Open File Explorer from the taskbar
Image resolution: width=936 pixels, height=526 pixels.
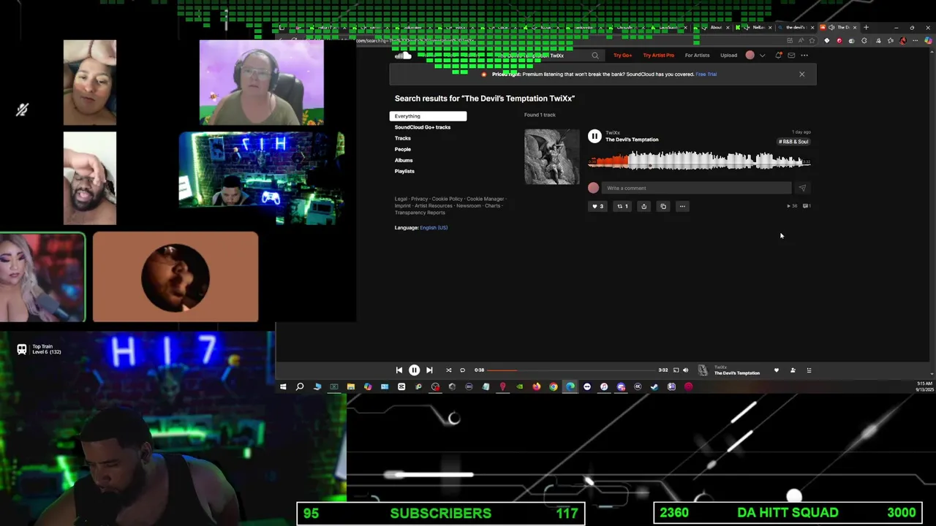pos(351,386)
